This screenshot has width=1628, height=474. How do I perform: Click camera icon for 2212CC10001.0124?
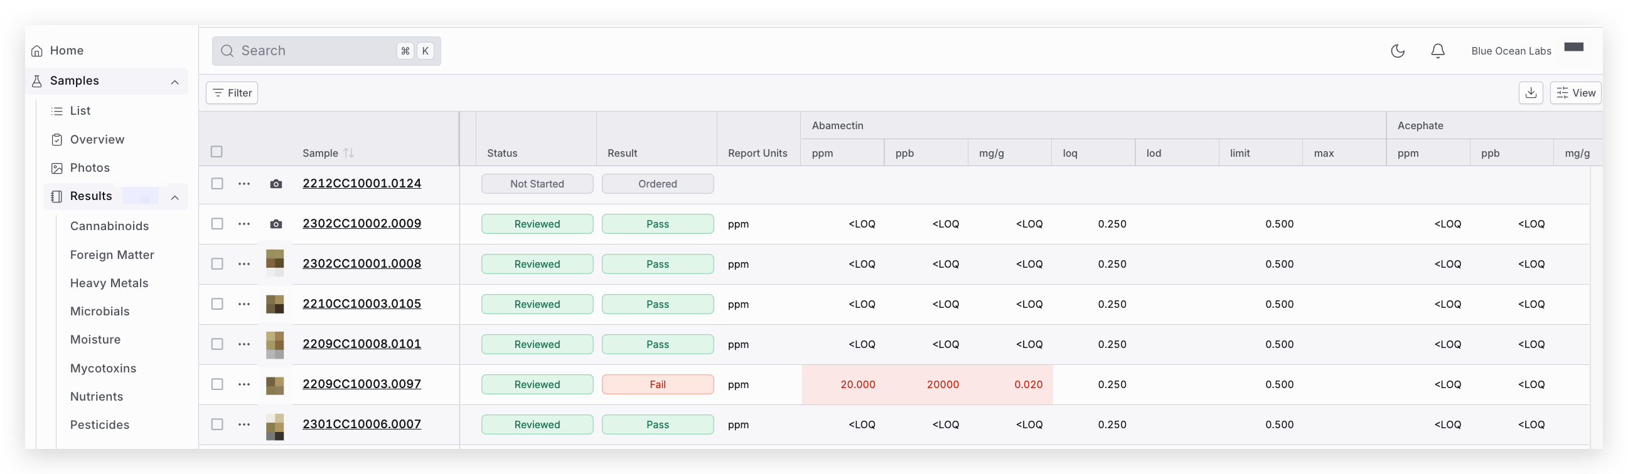[x=276, y=184]
